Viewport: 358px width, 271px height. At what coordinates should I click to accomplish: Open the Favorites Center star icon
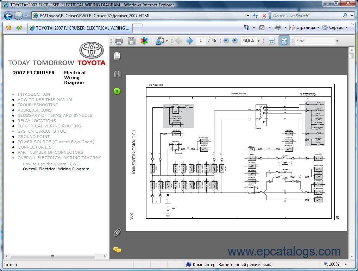tap(9, 27)
